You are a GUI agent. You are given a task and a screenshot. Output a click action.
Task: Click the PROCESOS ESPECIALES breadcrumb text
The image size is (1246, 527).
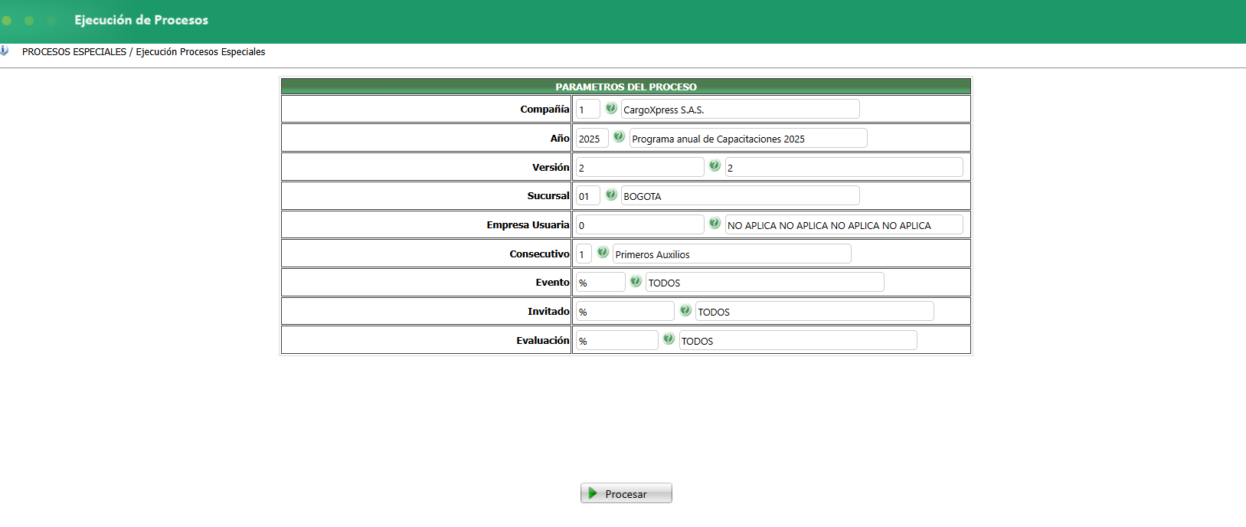tap(74, 52)
